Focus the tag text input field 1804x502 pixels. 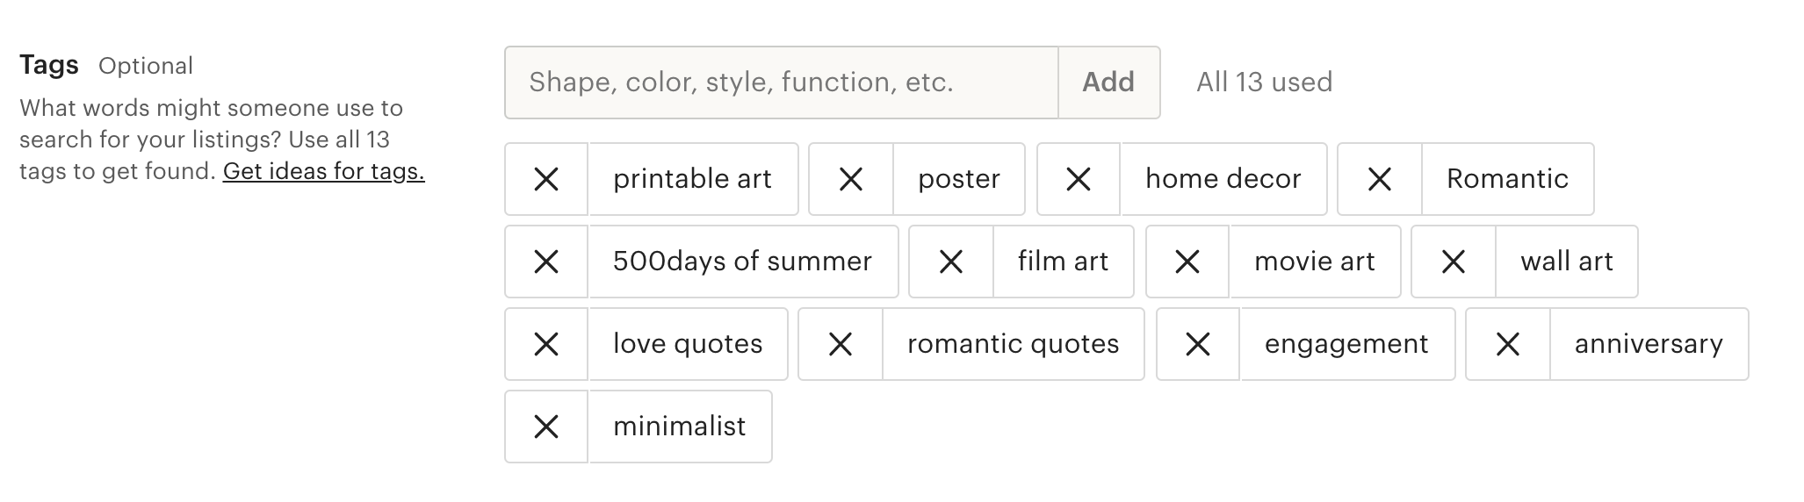(x=782, y=82)
